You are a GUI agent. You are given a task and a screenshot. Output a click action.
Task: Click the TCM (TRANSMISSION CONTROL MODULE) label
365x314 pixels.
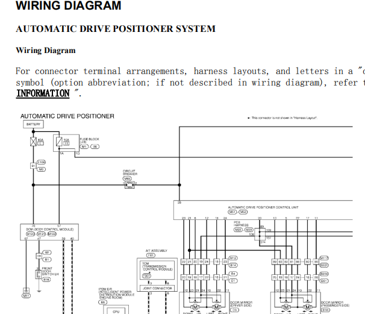158,266
